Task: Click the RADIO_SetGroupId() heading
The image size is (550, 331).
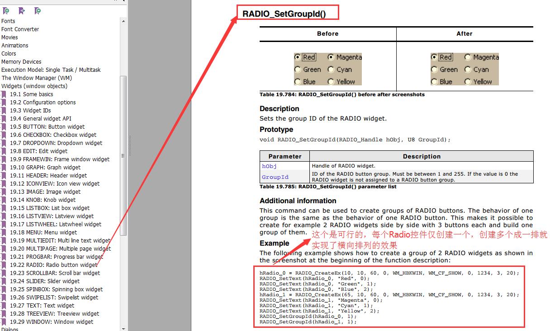Action: [x=284, y=14]
